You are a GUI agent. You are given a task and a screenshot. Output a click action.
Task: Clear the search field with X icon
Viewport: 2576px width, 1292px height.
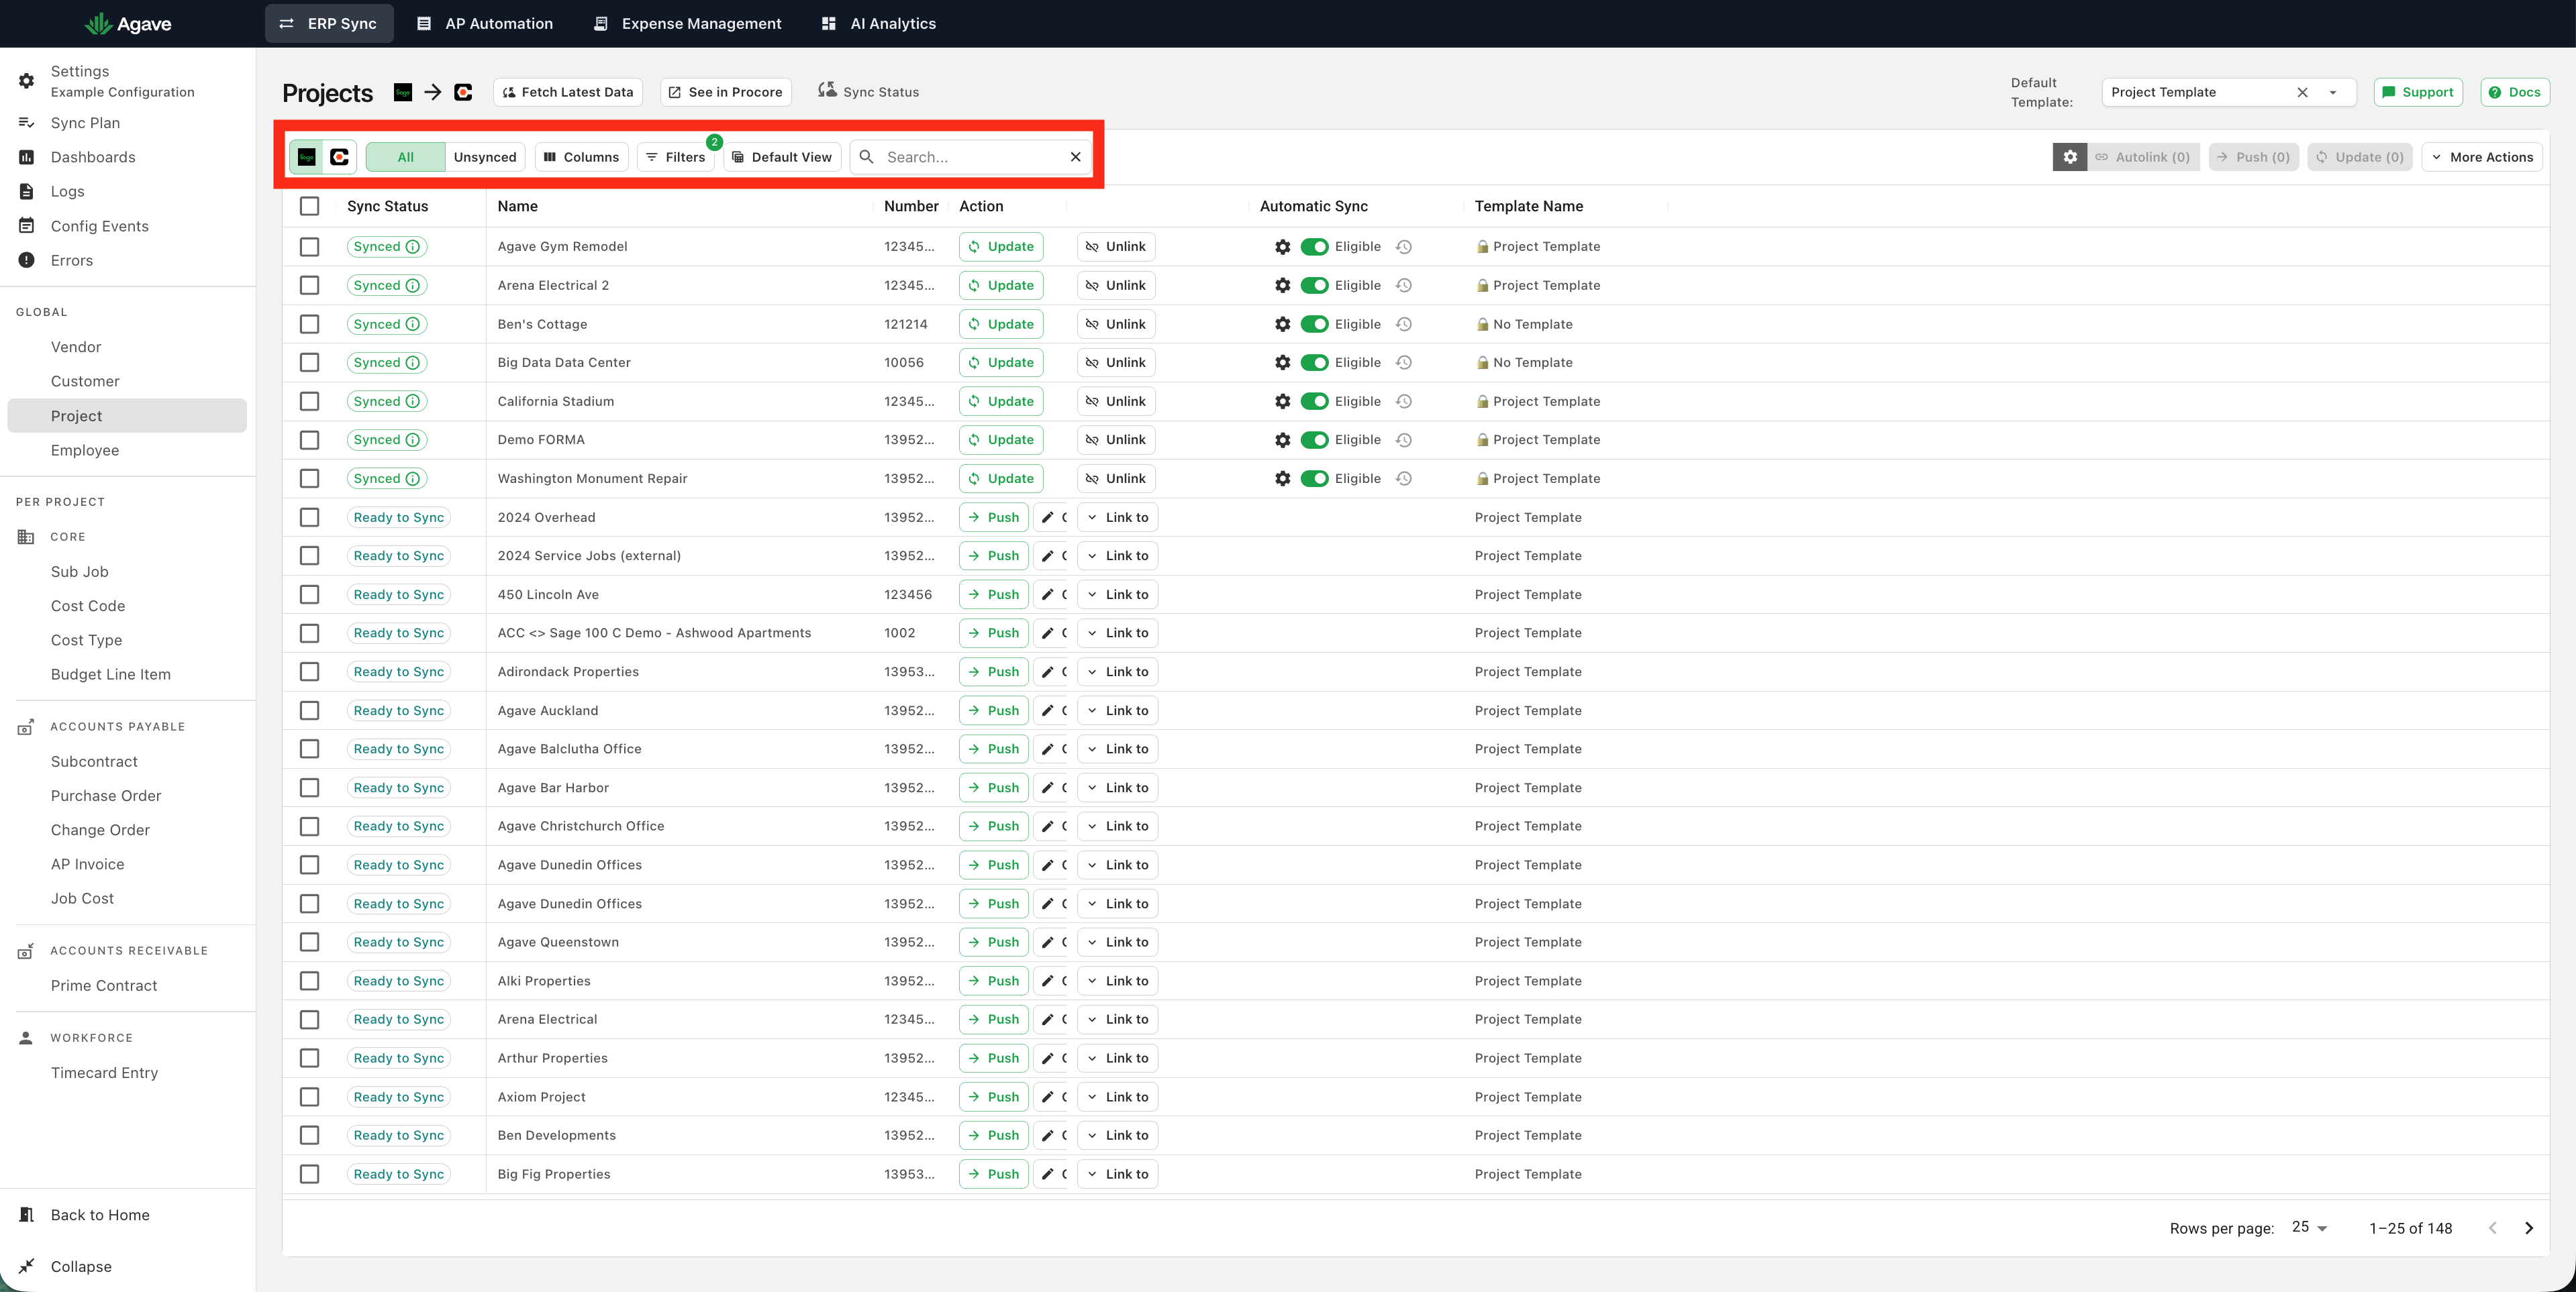coord(1075,157)
